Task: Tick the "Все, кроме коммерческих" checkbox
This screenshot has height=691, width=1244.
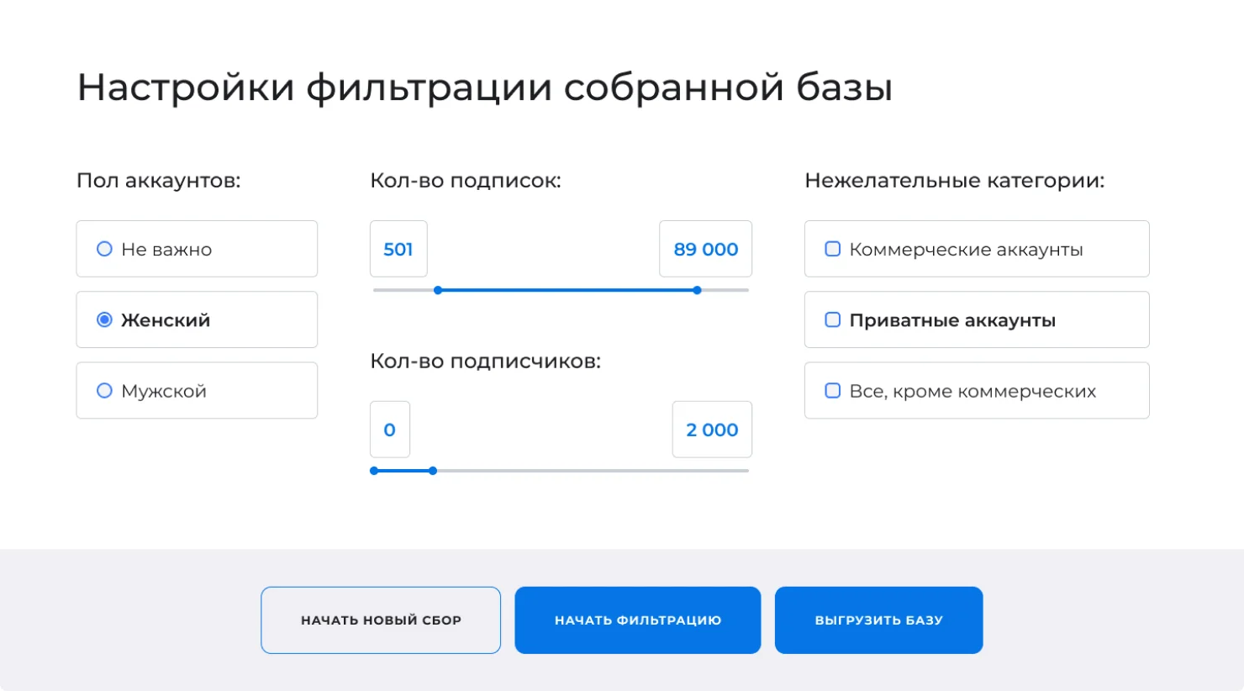Action: point(832,391)
